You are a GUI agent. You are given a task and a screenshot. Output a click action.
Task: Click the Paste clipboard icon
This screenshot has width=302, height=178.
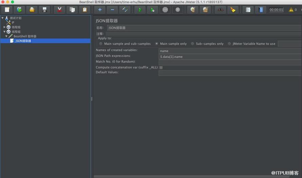pos(84,9)
